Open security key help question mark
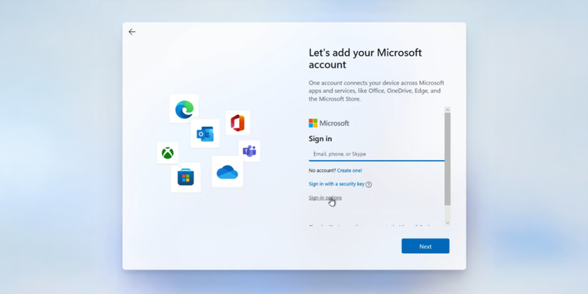 (368, 184)
